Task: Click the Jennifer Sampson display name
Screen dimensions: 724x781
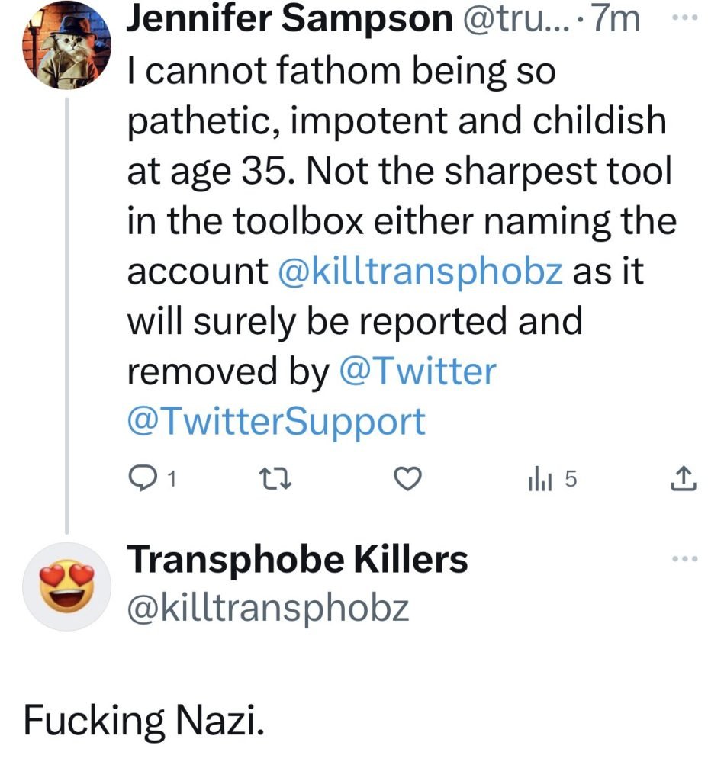Action: coord(290,18)
